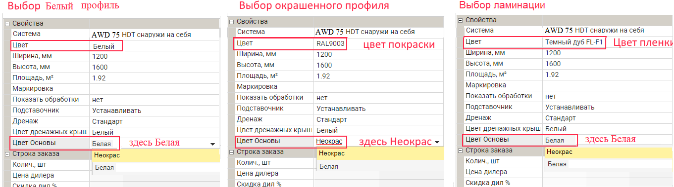Select Подставочник value Устанавливать in the Темный дуб panel
The width and height of the screenshot is (674, 187).
click(570, 107)
